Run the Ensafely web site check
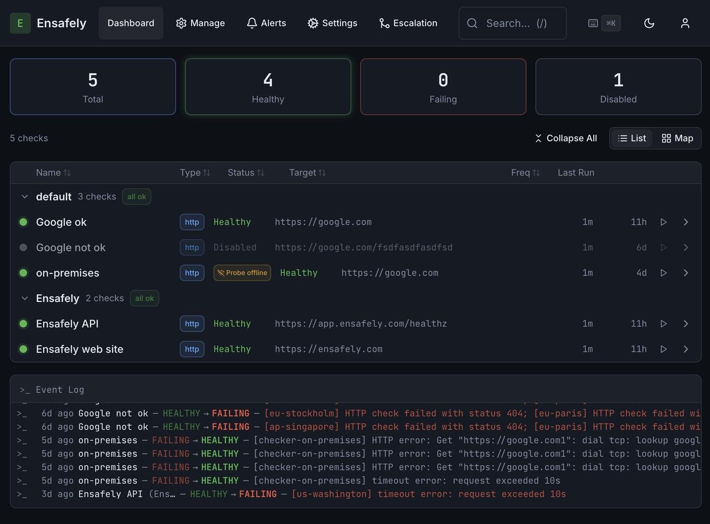Image resolution: width=710 pixels, height=524 pixels. [663, 349]
